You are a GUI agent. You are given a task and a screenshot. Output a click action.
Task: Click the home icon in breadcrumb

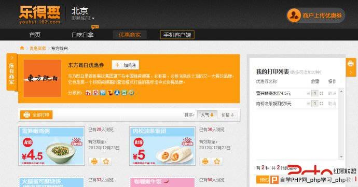[x=22, y=48]
